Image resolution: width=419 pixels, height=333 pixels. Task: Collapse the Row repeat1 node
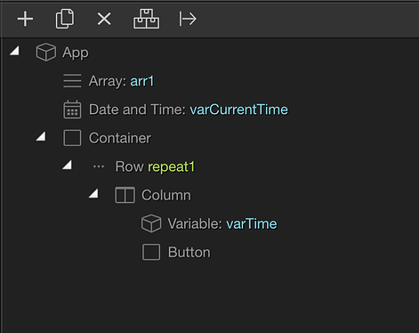[x=67, y=165]
